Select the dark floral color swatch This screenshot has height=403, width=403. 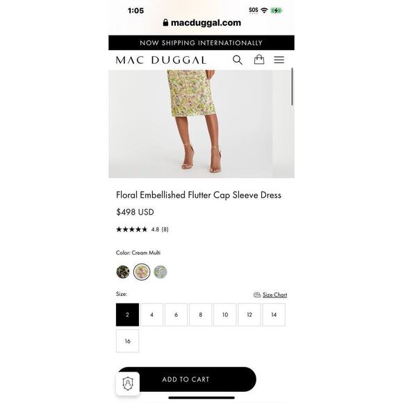tap(123, 272)
